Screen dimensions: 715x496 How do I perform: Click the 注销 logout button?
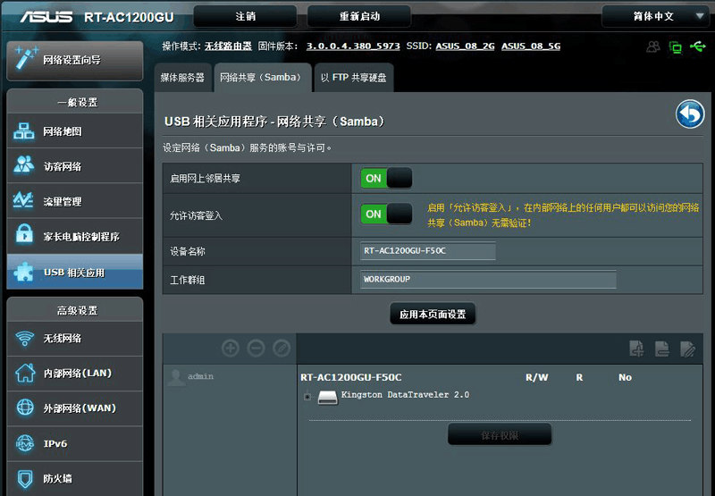245,16
